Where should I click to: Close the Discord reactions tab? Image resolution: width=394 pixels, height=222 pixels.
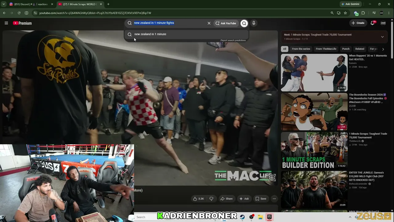click(x=52, y=4)
